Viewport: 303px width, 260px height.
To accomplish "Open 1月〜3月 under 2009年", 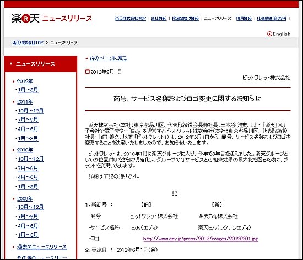I will [x=28, y=235].
